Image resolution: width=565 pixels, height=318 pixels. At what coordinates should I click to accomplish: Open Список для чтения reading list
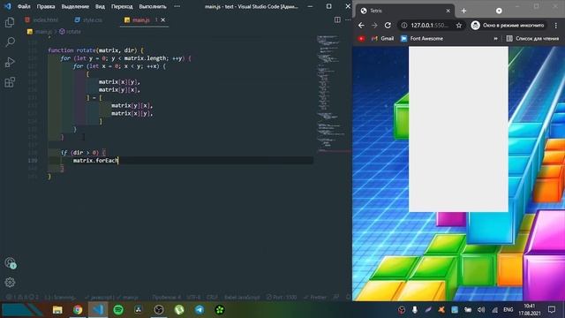[532, 39]
